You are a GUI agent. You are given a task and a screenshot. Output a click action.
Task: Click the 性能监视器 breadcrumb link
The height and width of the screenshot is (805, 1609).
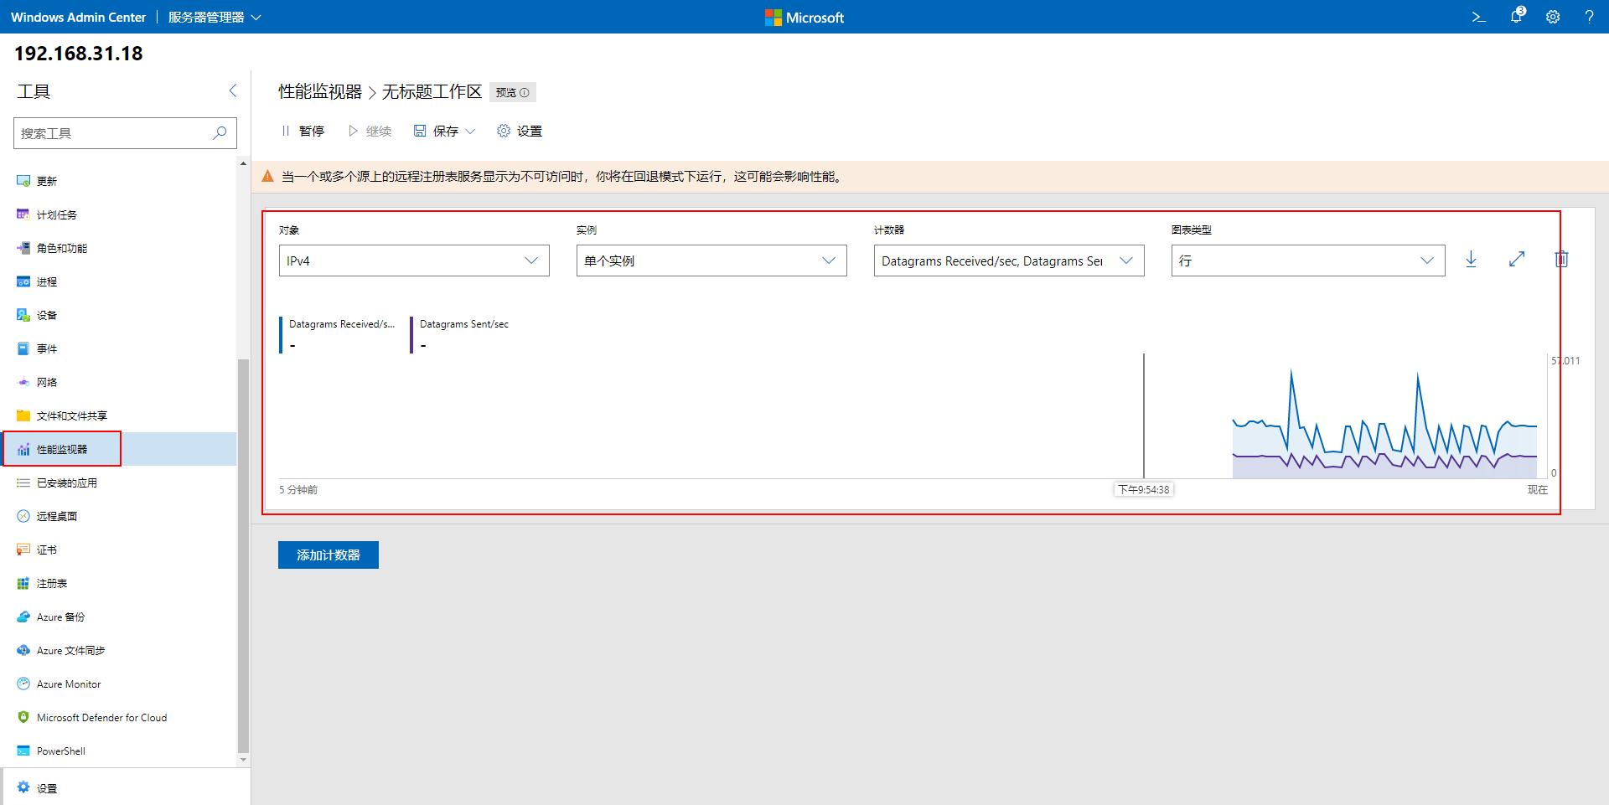[320, 91]
